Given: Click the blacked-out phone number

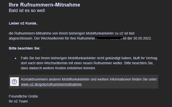Looking at the screenshot, I should click(x=109, y=38).
